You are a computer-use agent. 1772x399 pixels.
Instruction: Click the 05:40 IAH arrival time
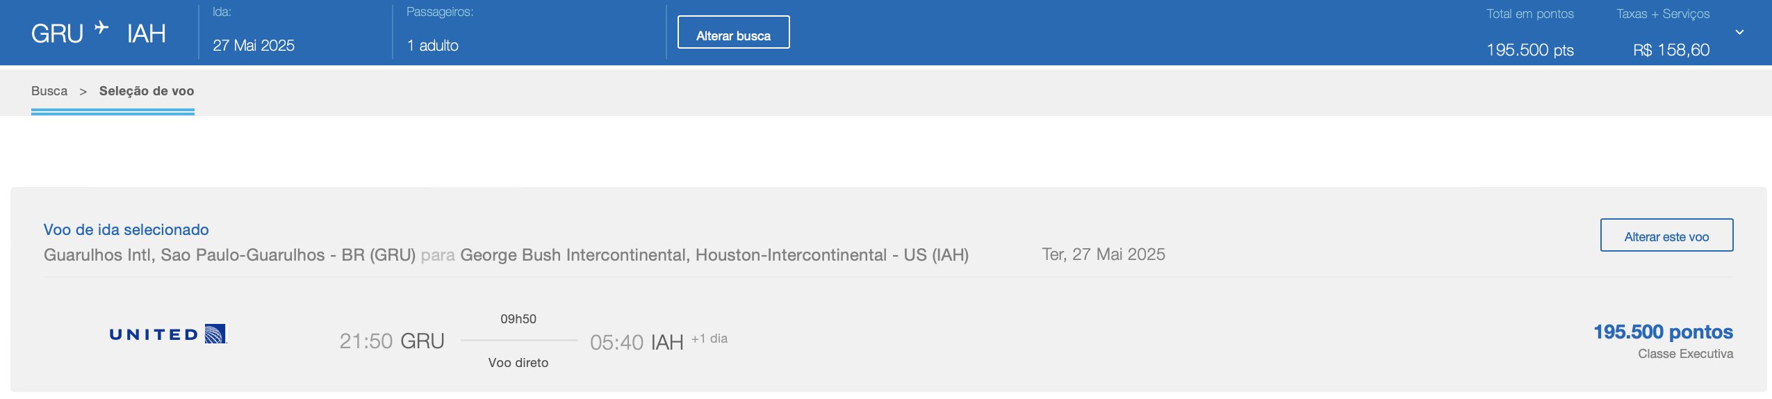click(637, 342)
